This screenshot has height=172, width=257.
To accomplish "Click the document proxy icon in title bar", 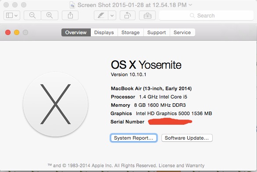I will [72, 5].
